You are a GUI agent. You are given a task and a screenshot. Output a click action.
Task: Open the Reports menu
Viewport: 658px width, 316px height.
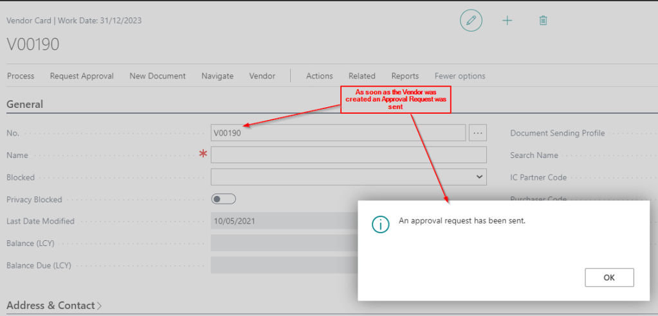point(405,76)
